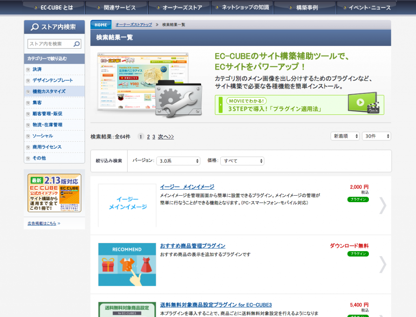Screen dimensions: 416x317
Task: Open the 送料無料対象商品設定プラグイン for EC-CUBE3 link
Action: click(x=216, y=305)
